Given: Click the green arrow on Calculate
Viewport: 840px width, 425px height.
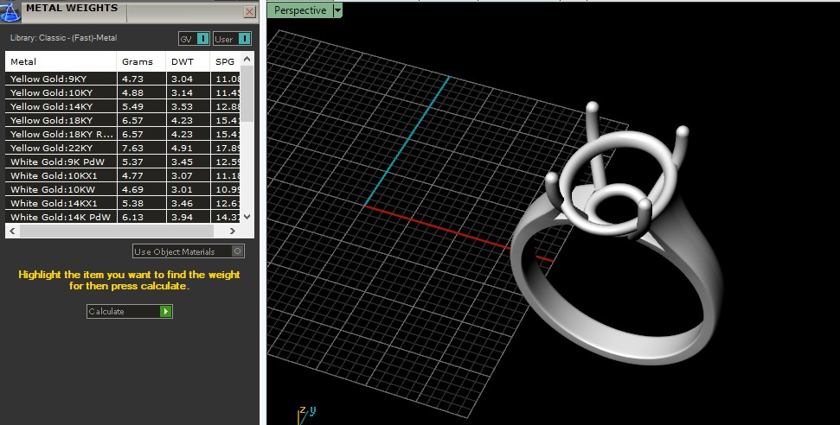Looking at the screenshot, I should tap(165, 311).
